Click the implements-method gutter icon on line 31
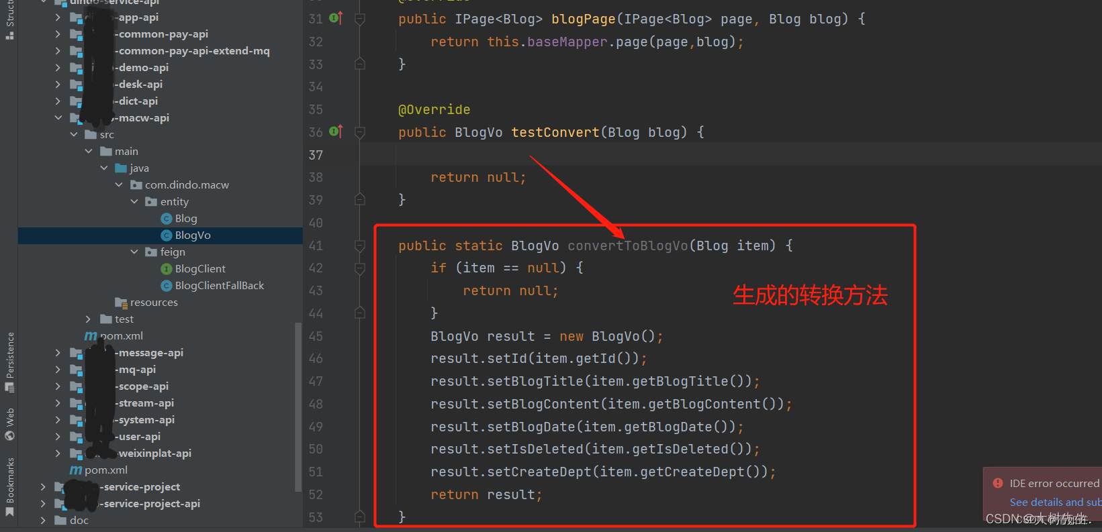The height and width of the screenshot is (532, 1102). pos(336,19)
